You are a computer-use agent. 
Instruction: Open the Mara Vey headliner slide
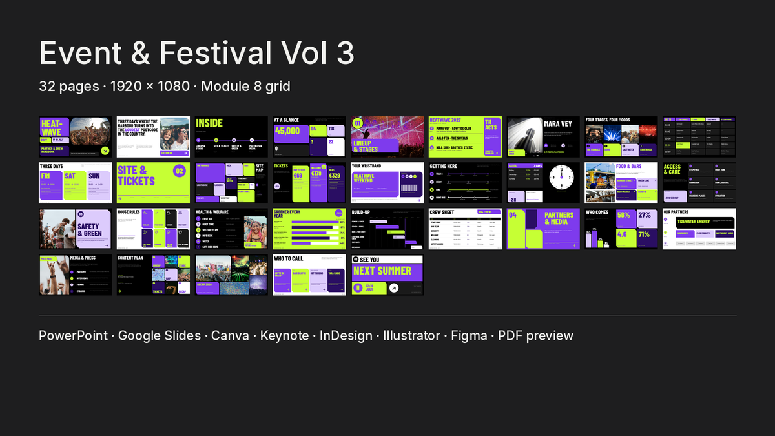coord(543,137)
